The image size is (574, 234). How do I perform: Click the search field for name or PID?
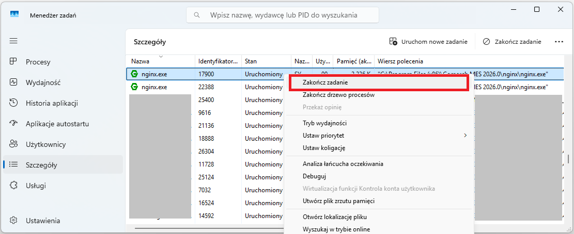(283, 15)
